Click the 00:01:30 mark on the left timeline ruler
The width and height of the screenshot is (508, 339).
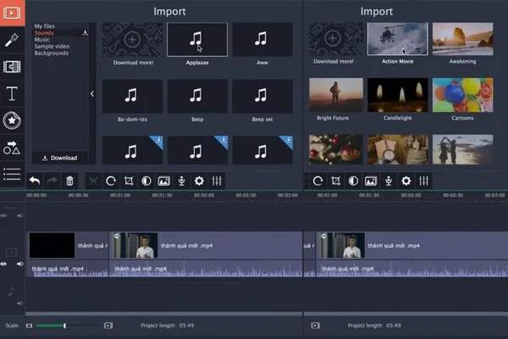pyautogui.click(x=162, y=195)
